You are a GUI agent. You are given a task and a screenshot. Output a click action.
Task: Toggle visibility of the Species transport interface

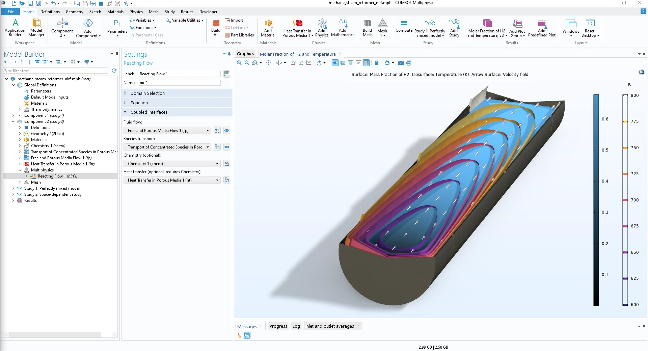coord(227,147)
